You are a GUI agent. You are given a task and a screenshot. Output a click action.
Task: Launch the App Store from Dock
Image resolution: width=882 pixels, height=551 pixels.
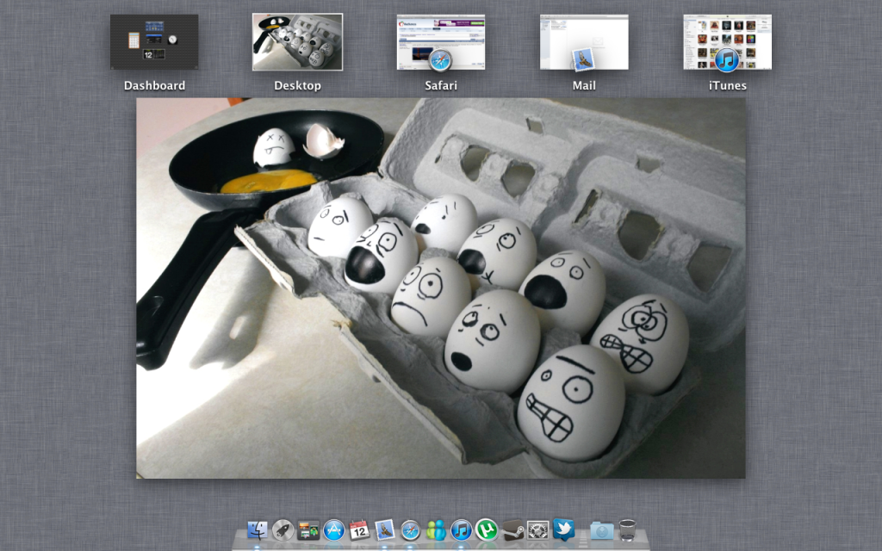[x=334, y=529]
